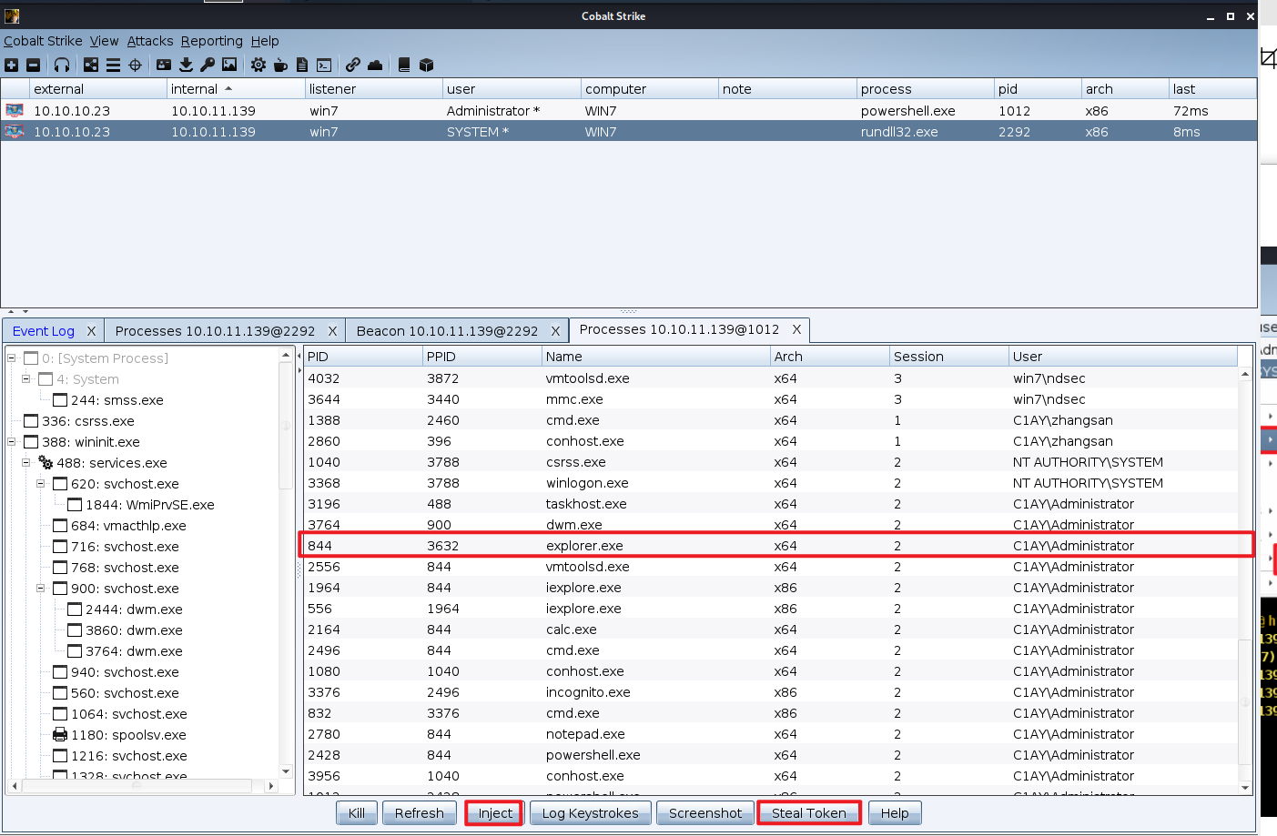This screenshot has width=1277, height=836.
Task: Click the document macro icon
Action: [302, 65]
